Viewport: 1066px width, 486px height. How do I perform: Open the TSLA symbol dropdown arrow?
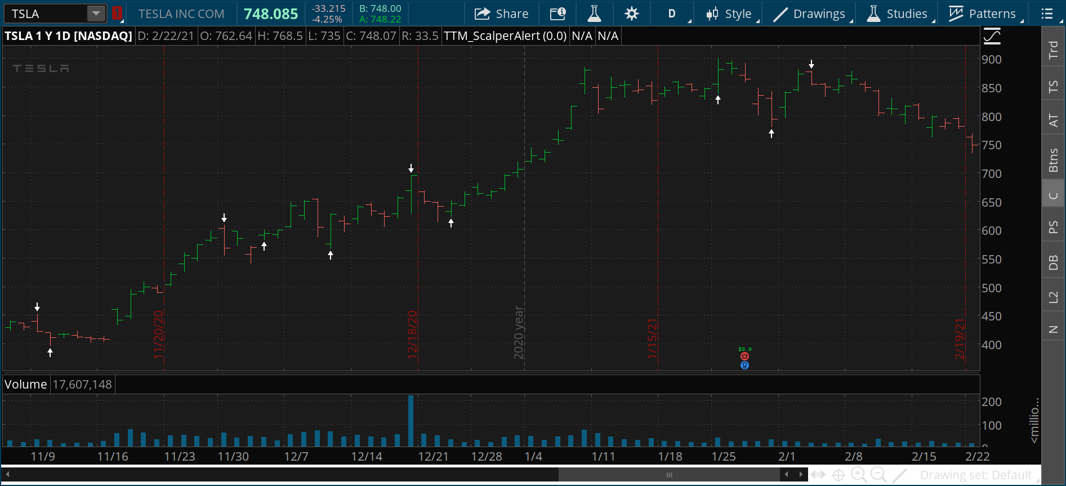[96, 14]
